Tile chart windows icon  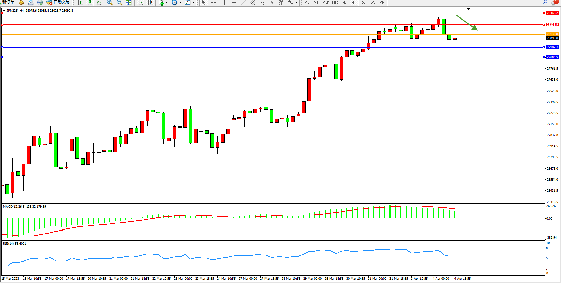pos(129,3)
